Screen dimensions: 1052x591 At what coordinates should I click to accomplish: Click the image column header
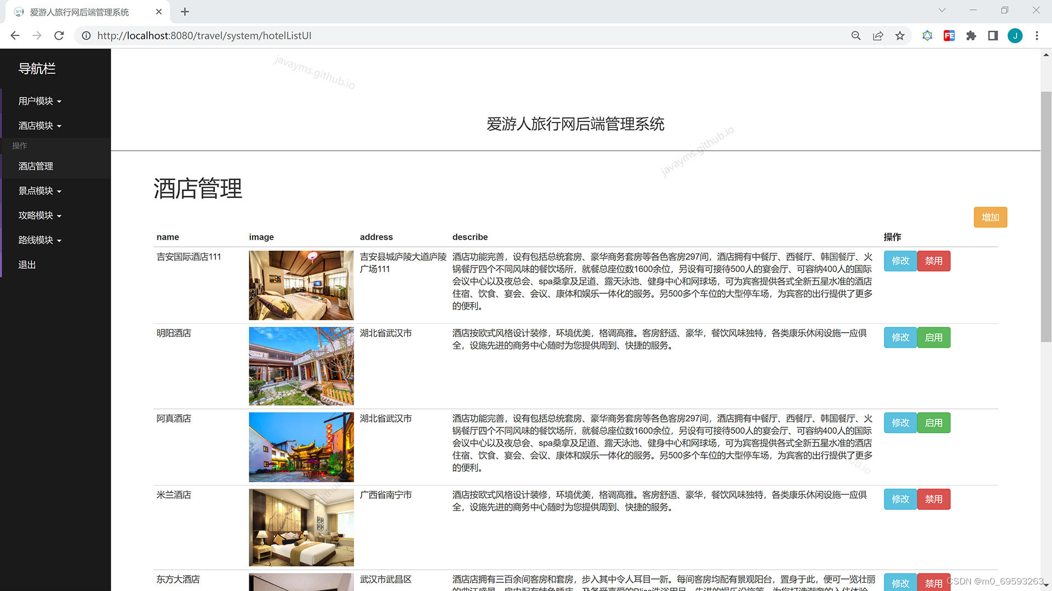[261, 237]
